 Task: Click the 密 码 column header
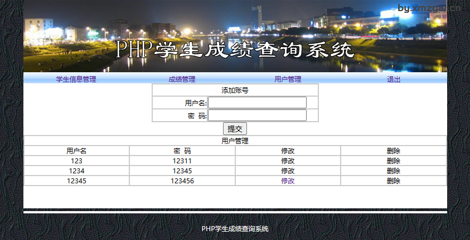(182, 151)
